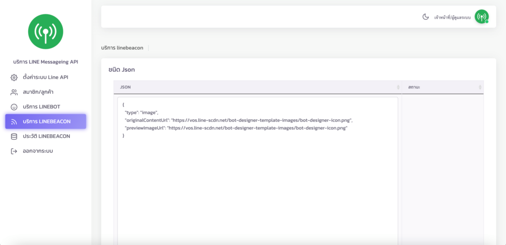
Task: Toggle dark mode with moon icon
Action: tap(425, 17)
